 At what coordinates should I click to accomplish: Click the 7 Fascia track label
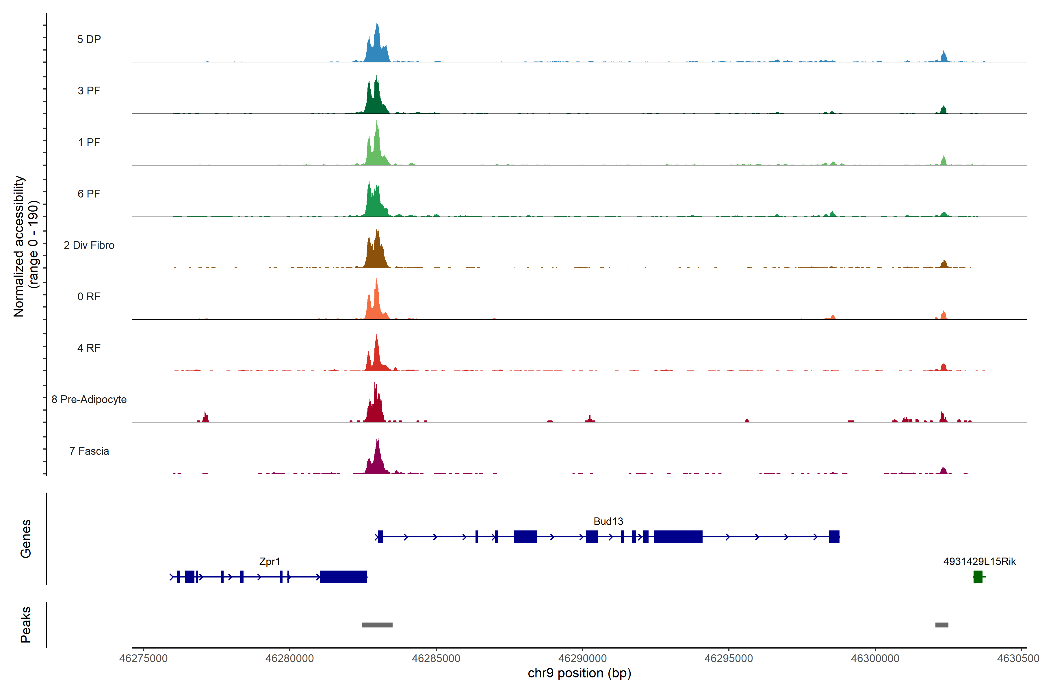pyautogui.click(x=89, y=451)
